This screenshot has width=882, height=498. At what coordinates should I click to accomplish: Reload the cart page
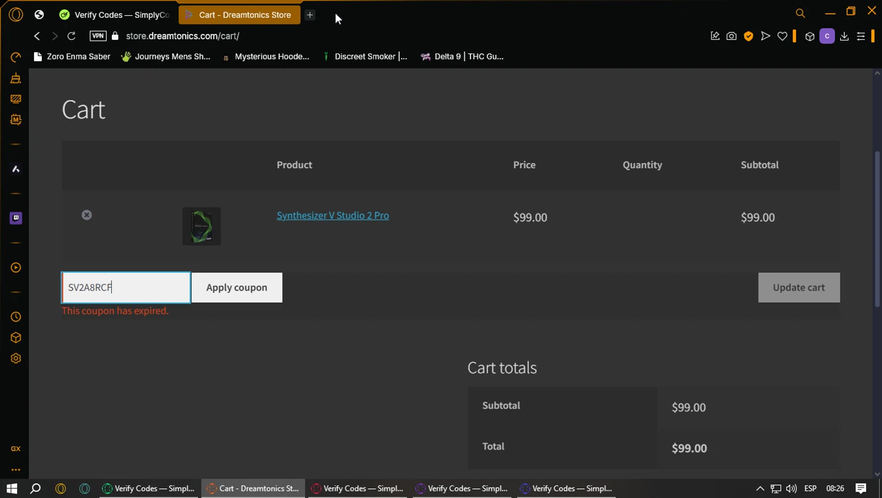click(71, 36)
